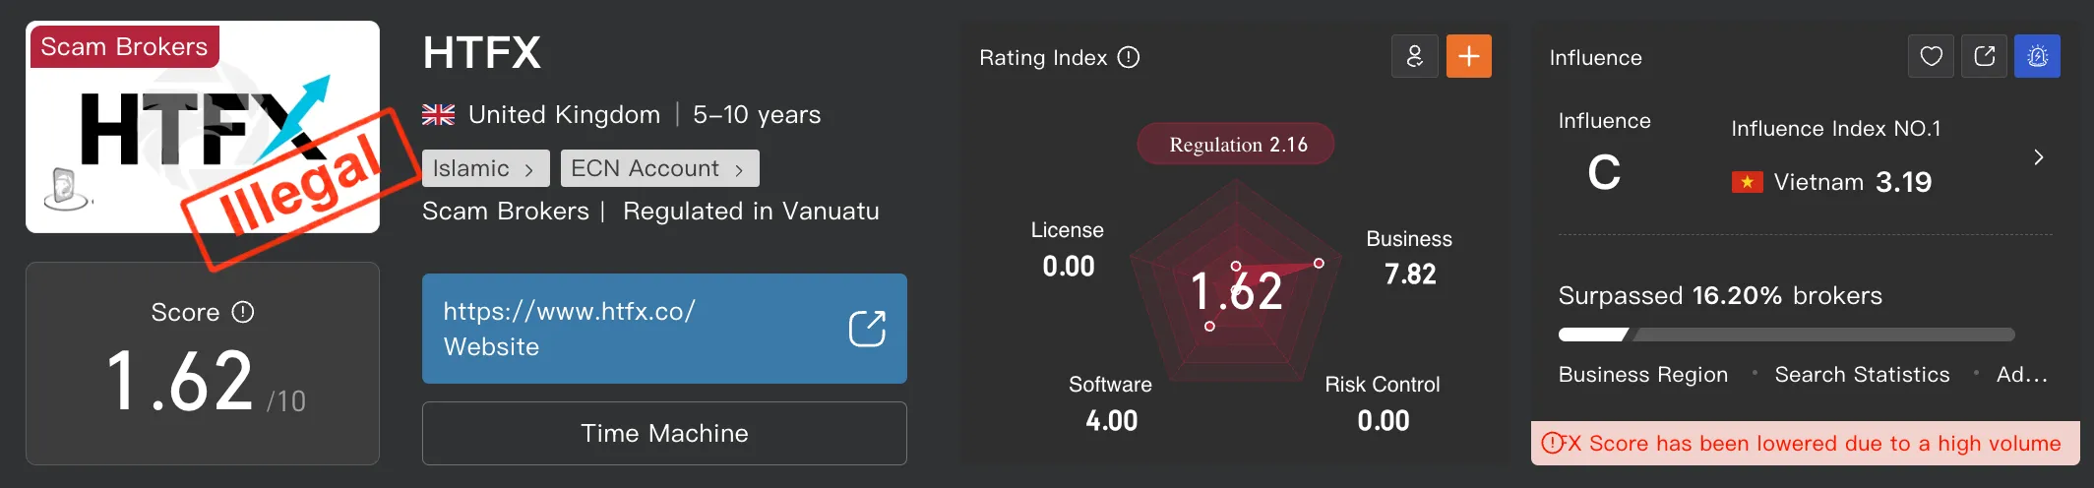Click the 1.62 radar chart center score
The image size is (2094, 488).
tap(1236, 291)
